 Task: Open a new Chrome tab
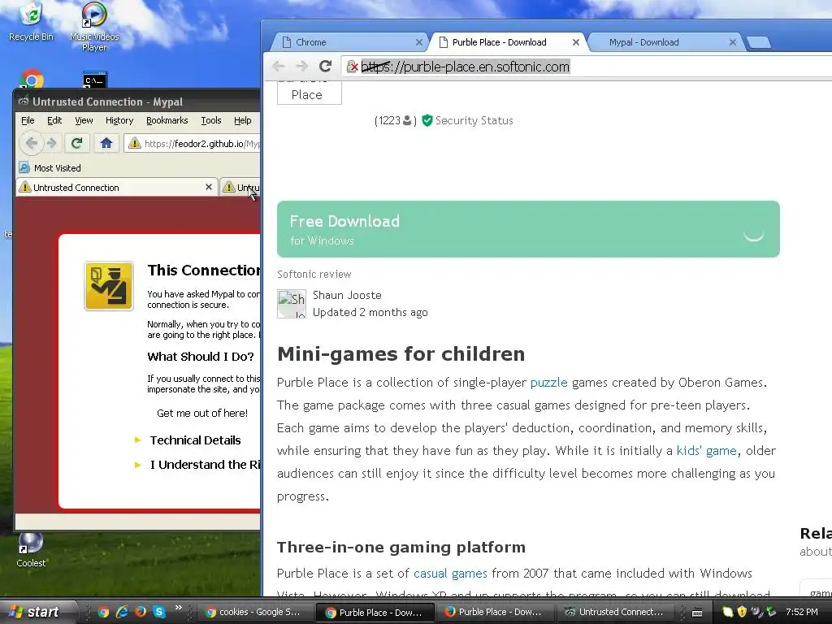pos(759,42)
